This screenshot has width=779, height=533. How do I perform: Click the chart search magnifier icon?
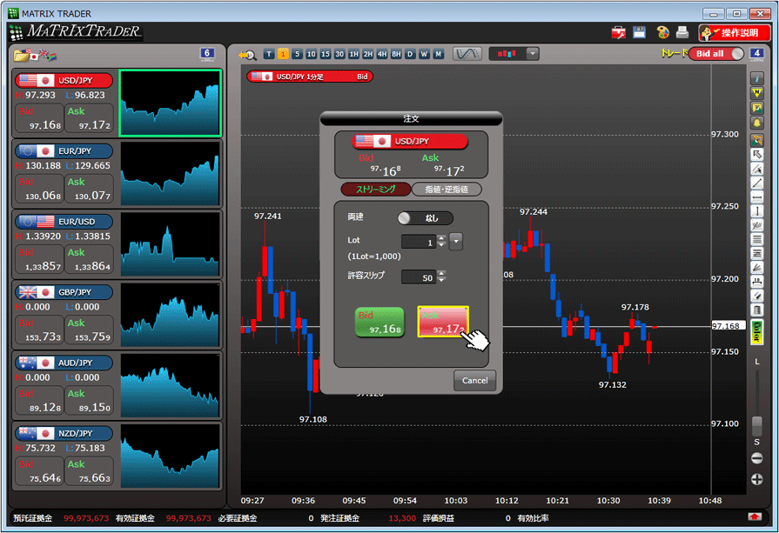pos(247,55)
